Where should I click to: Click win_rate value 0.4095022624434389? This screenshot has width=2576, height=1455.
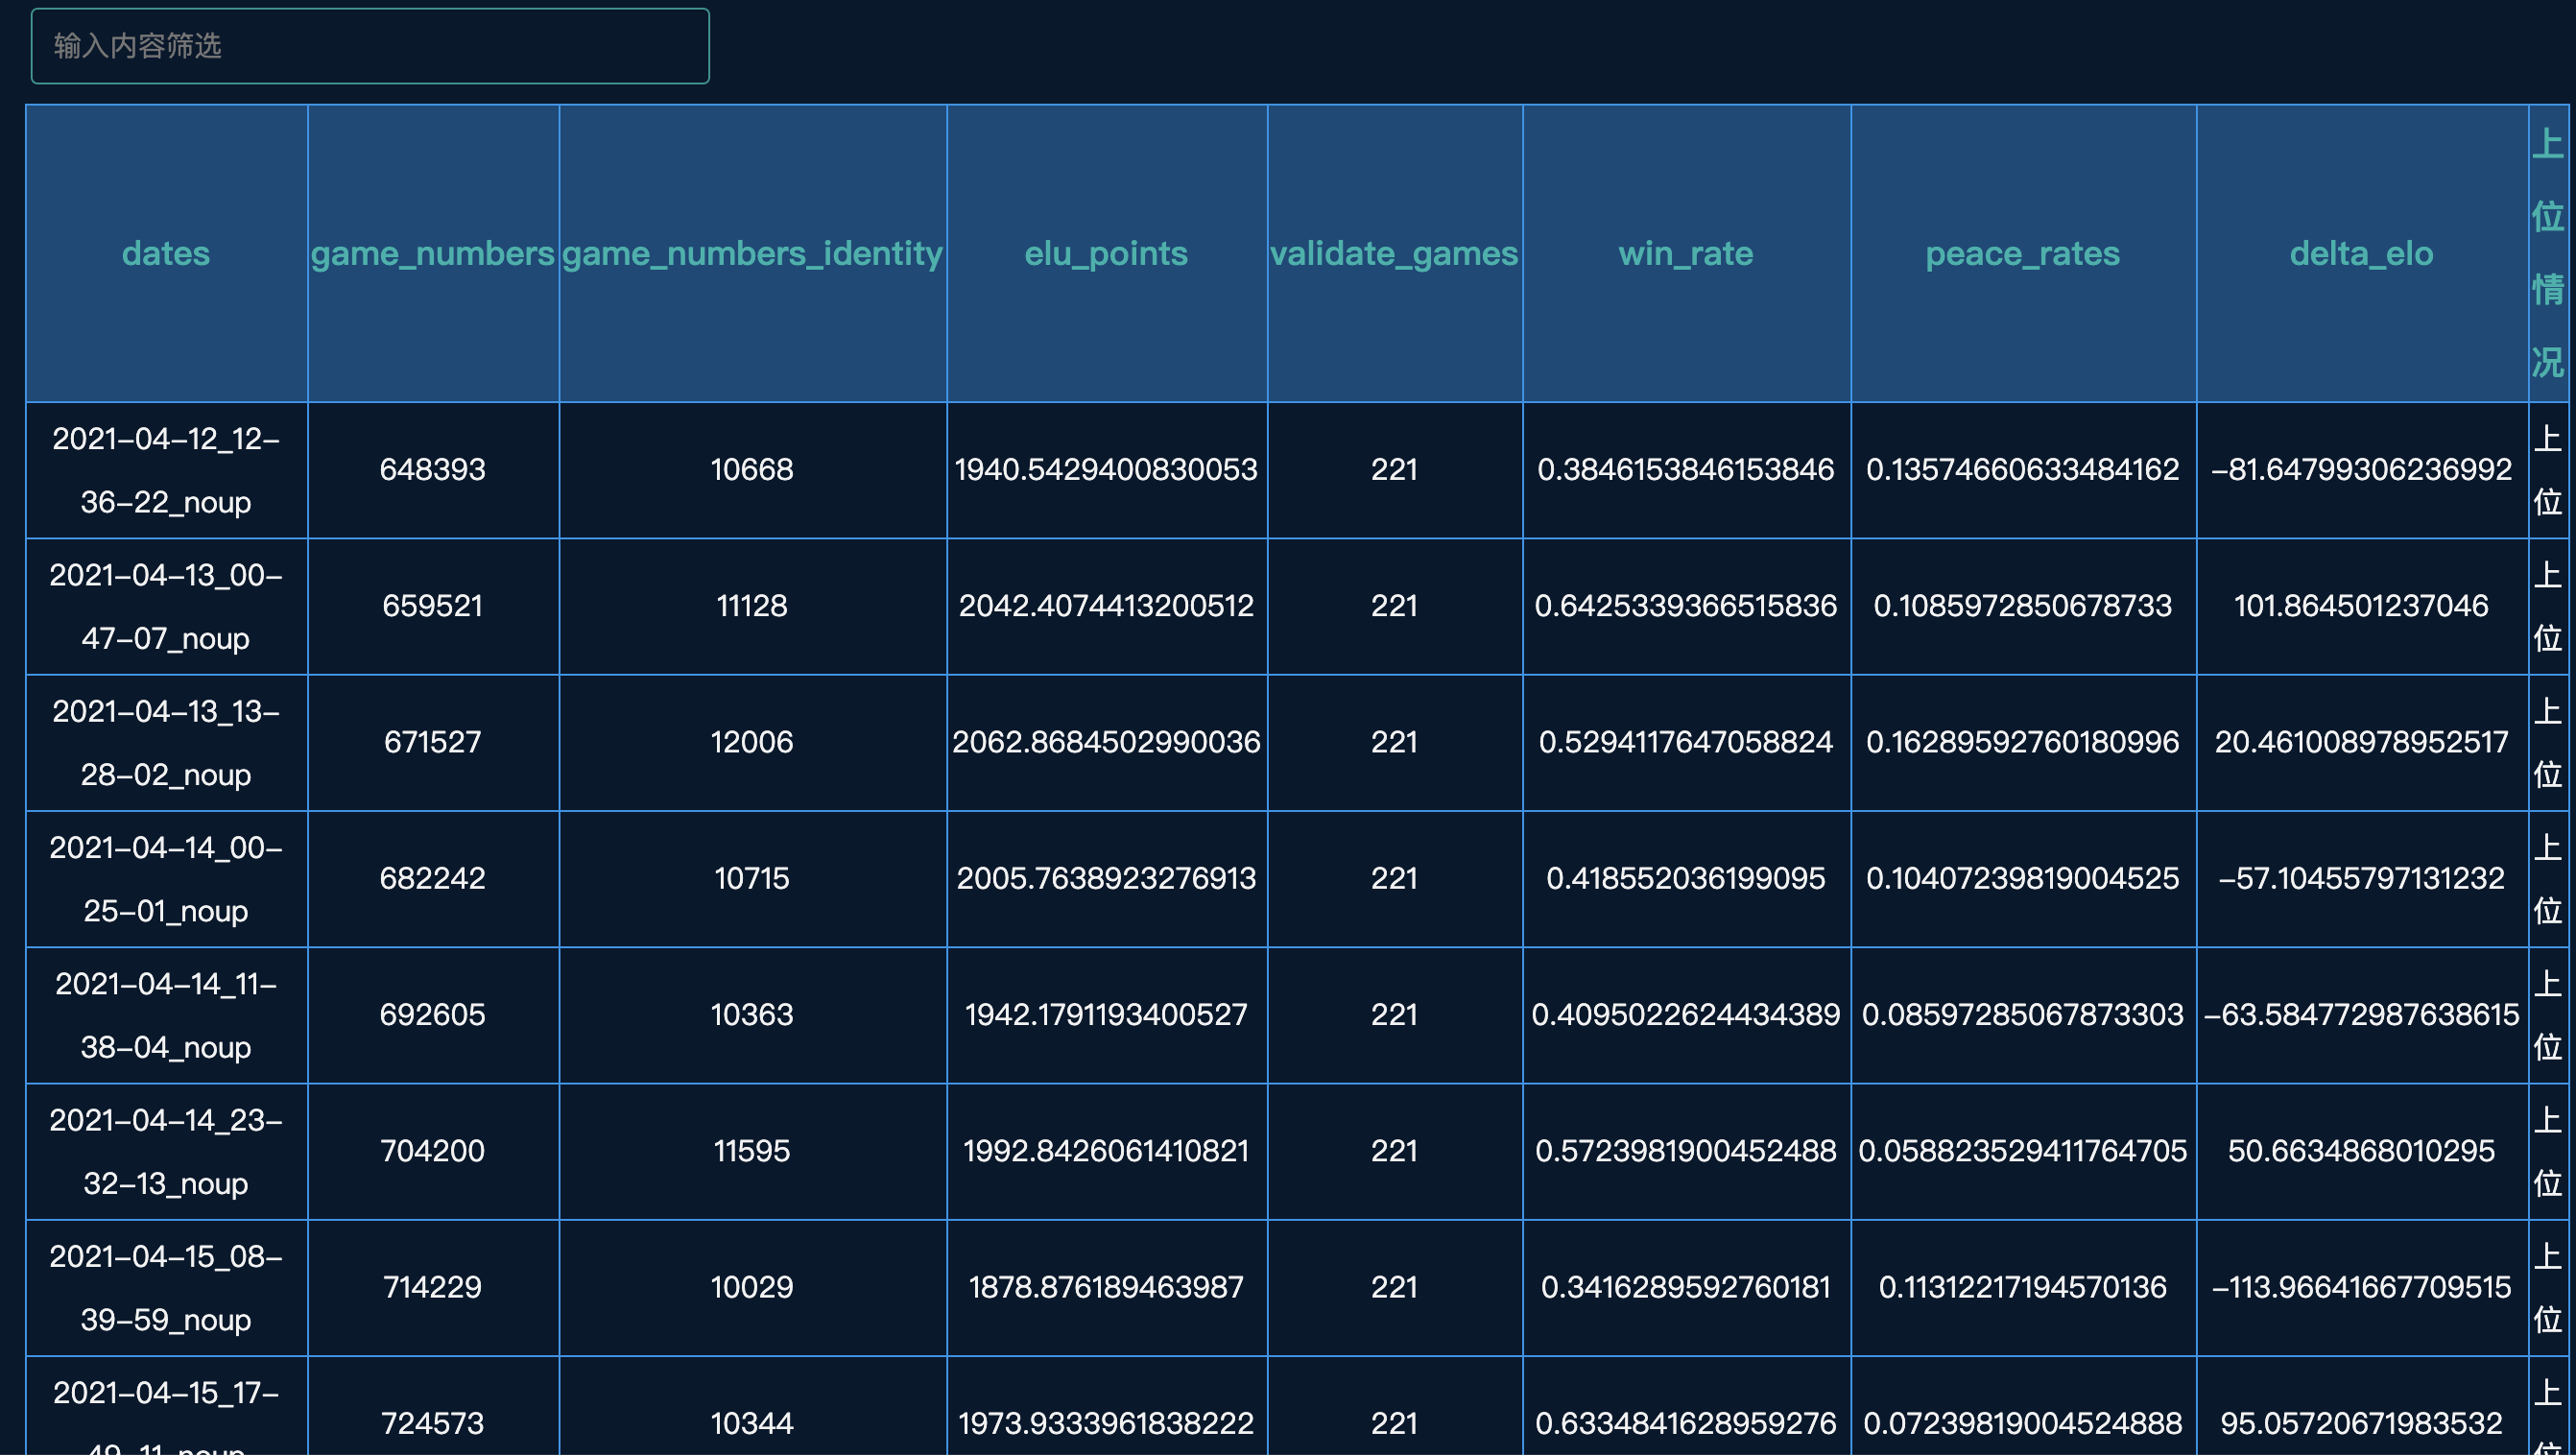coord(1686,1014)
